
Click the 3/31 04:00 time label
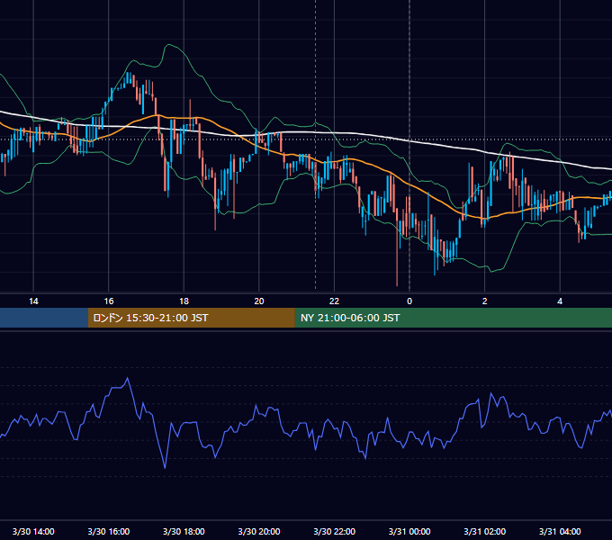click(x=560, y=531)
